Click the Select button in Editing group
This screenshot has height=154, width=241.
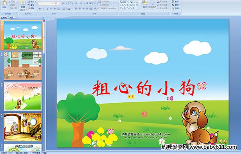(x=176, y=8)
